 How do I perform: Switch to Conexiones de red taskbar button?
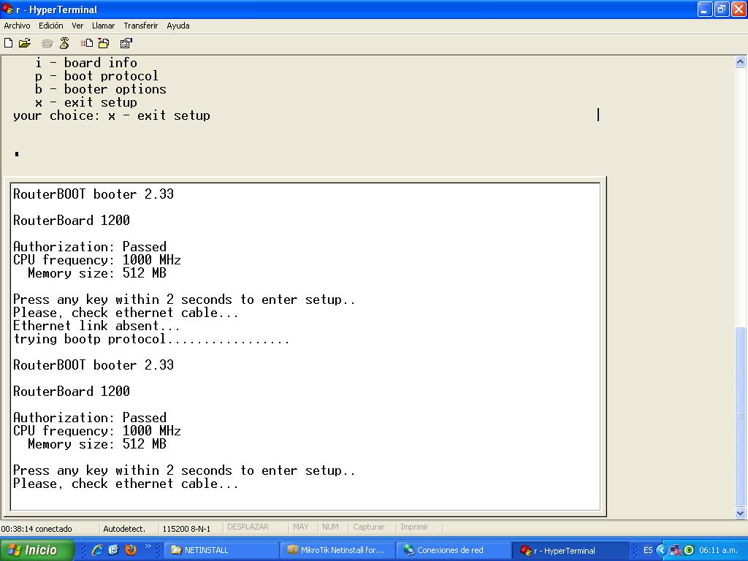point(454,550)
